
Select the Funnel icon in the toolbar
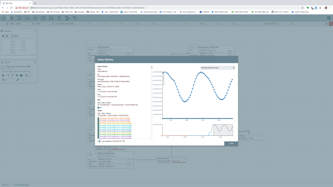coord(59,18)
